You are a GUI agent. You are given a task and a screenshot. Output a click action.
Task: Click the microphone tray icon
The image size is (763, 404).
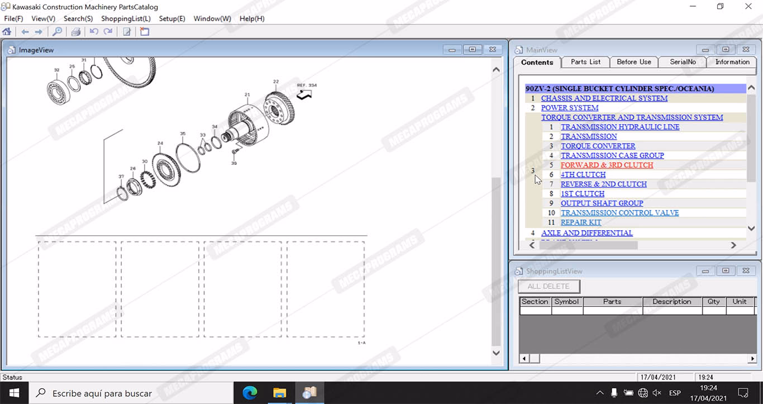[x=614, y=393]
